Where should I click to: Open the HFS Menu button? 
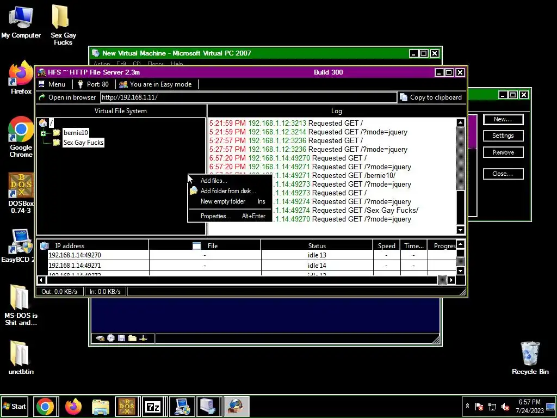pos(52,84)
